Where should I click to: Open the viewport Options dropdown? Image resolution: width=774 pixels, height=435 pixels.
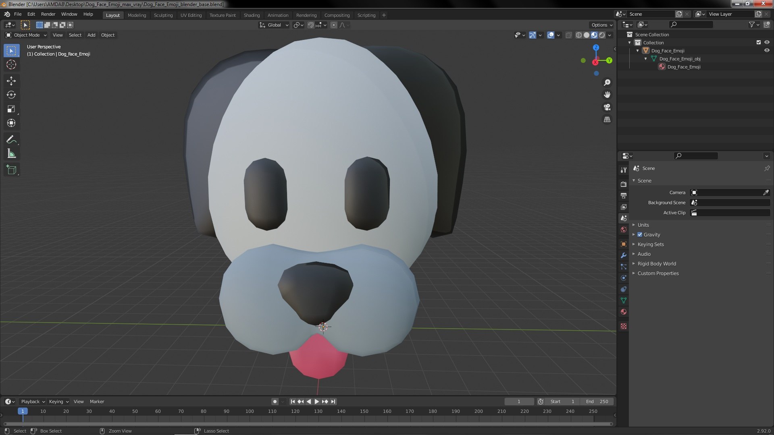[x=601, y=25]
